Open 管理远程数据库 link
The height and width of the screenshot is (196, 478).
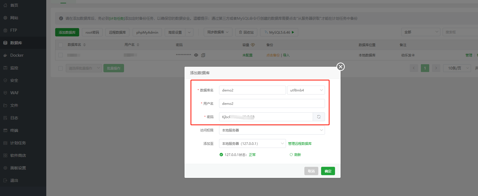(300, 143)
